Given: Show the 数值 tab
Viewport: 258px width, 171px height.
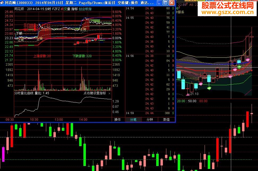Looking at the screenshot, I should pyautogui.click(x=166, y=120).
